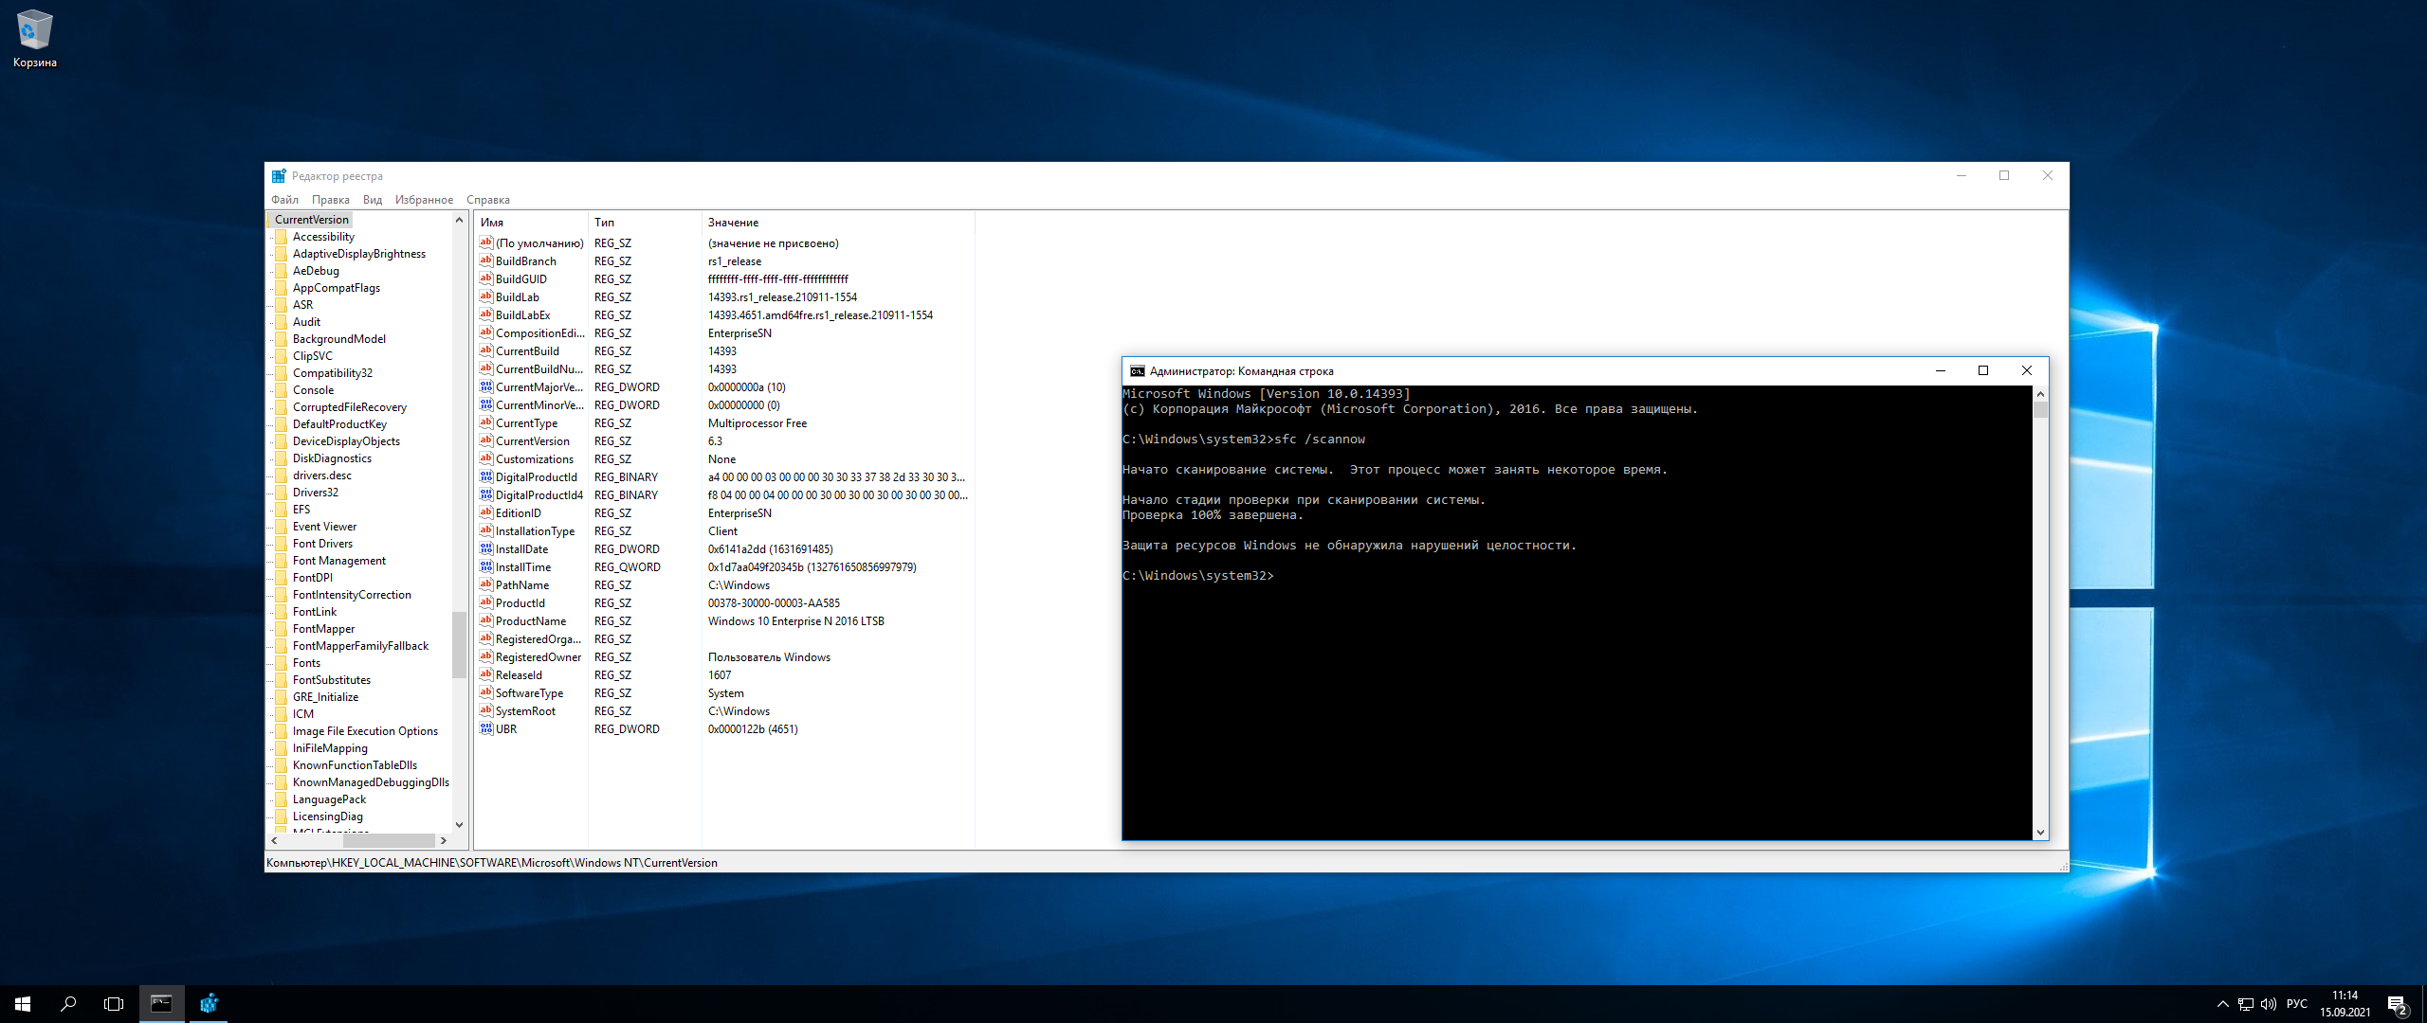Open Registry Editor window system icon
The height and width of the screenshot is (1023, 2427).
[x=279, y=176]
